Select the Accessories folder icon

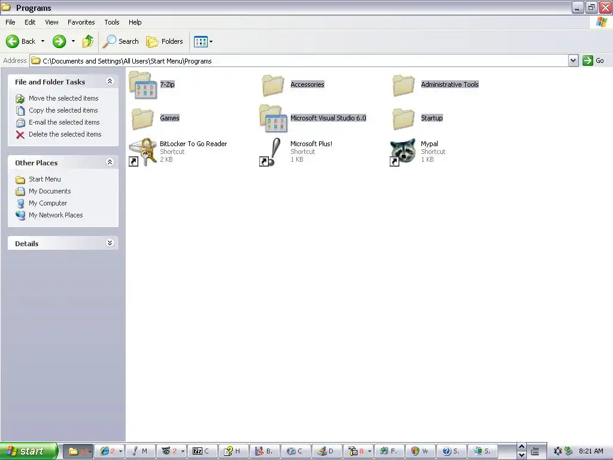pos(273,85)
